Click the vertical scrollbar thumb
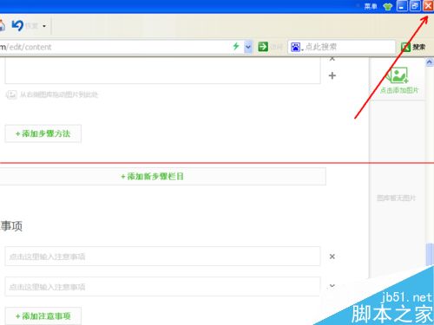 tap(430, 254)
